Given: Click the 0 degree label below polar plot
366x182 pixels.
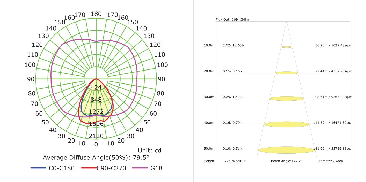Looking at the screenshot, I should pos(96,145).
